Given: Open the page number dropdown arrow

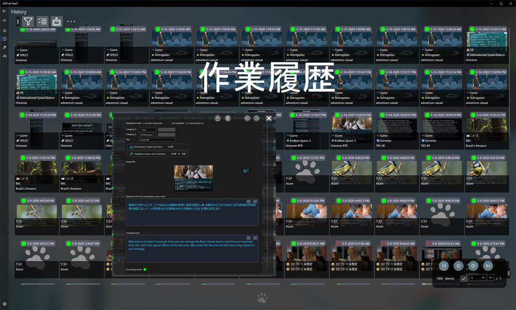Looking at the screenshot, I should coord(491,278).
